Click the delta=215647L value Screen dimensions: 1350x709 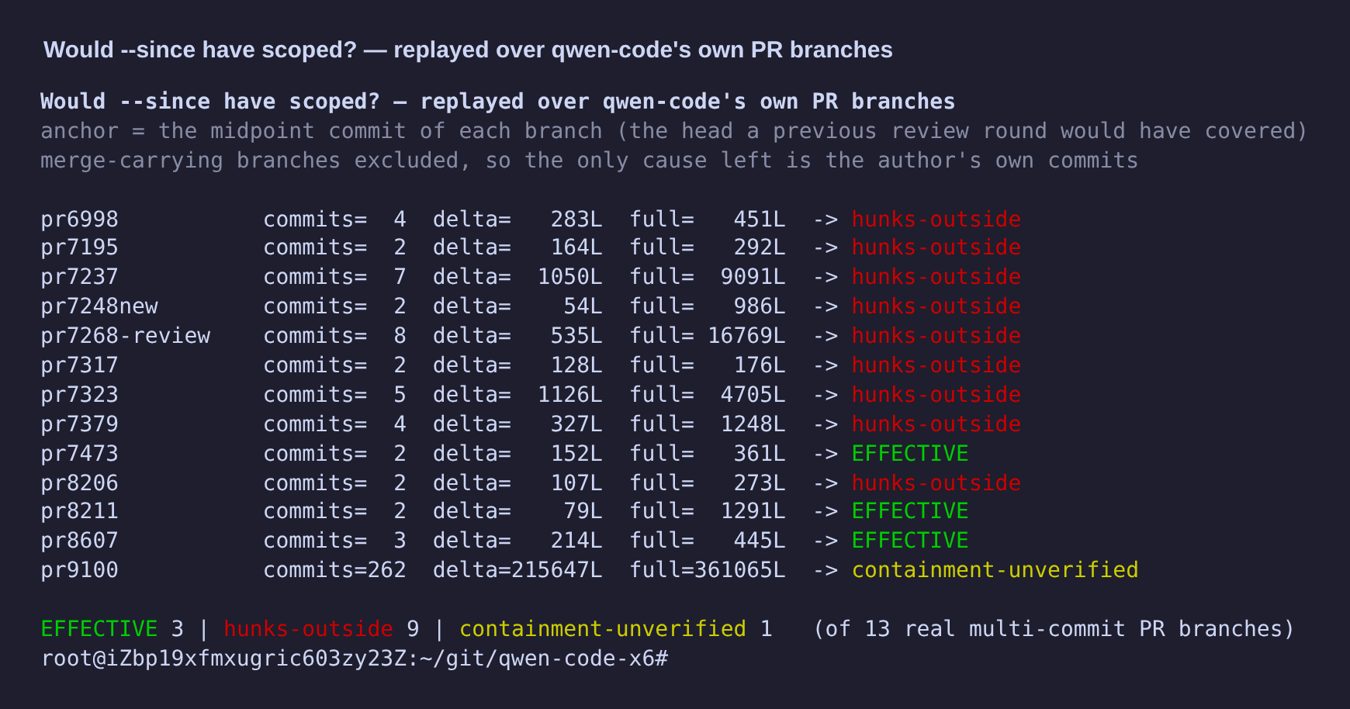[517, 570]
